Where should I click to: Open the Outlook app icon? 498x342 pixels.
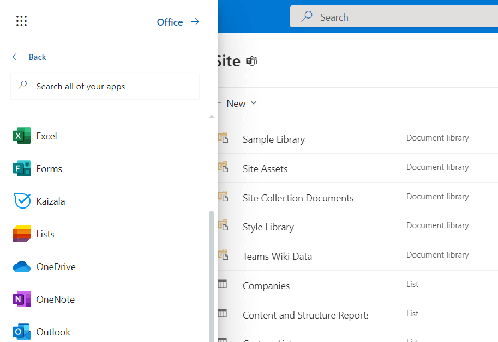(22, 332)
